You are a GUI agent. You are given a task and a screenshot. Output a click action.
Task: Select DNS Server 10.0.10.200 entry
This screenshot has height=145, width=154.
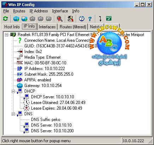pos(52,131)
